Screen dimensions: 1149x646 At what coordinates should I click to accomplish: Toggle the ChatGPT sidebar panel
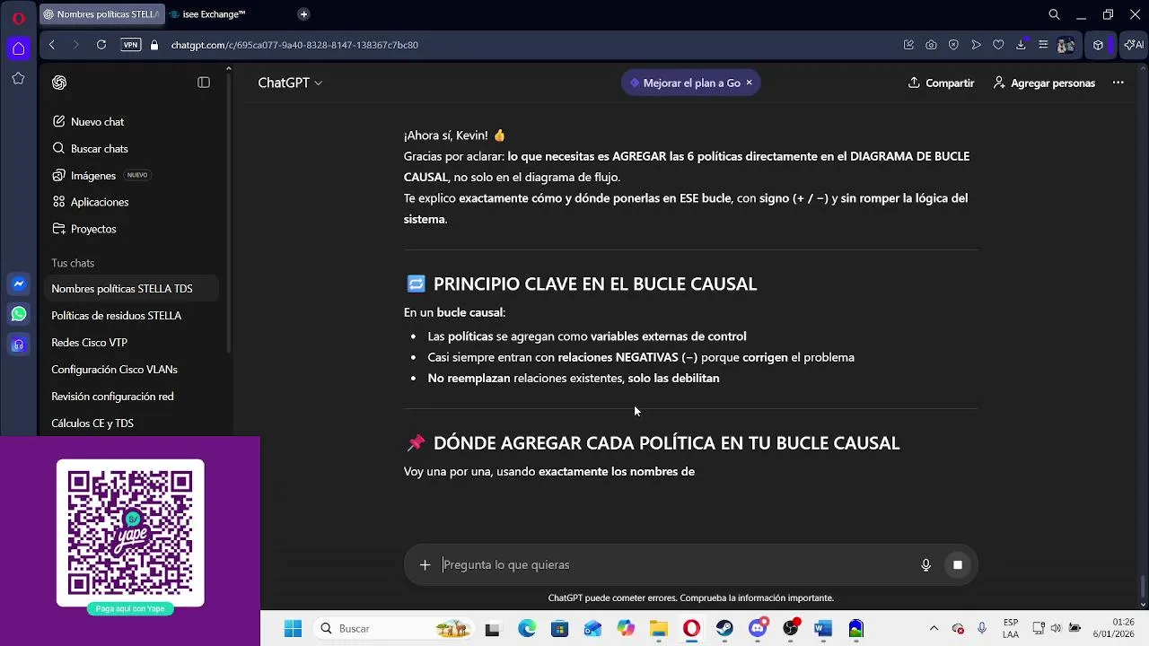coord(204,83)
